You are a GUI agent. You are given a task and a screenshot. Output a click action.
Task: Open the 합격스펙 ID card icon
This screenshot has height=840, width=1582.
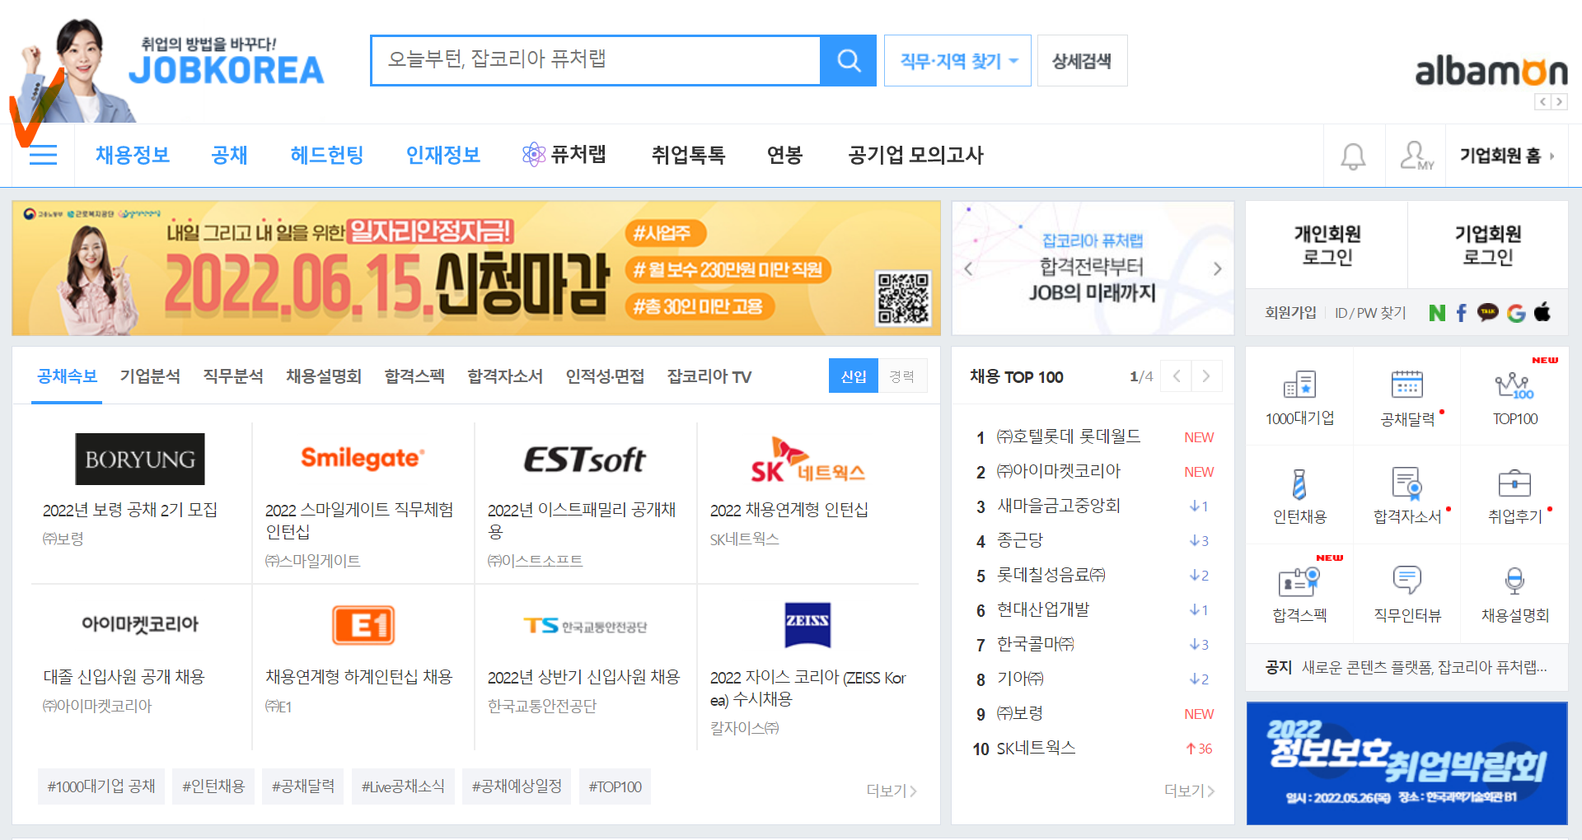(1299, 581)
